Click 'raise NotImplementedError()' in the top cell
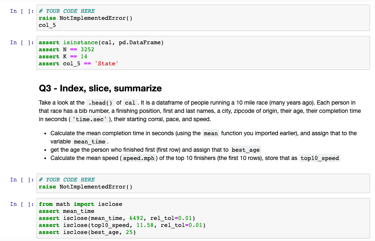 click(x=85, y=18)
